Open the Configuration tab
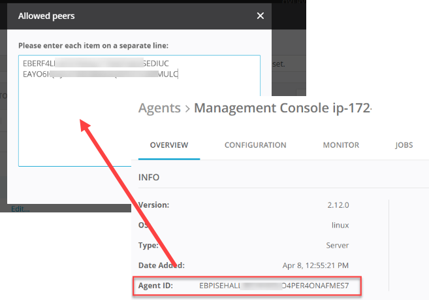 255,145
